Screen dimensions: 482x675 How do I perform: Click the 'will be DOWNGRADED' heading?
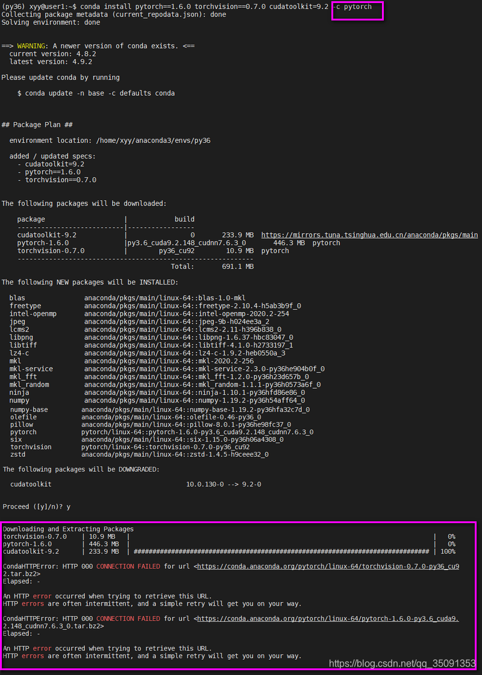point(81,469)
